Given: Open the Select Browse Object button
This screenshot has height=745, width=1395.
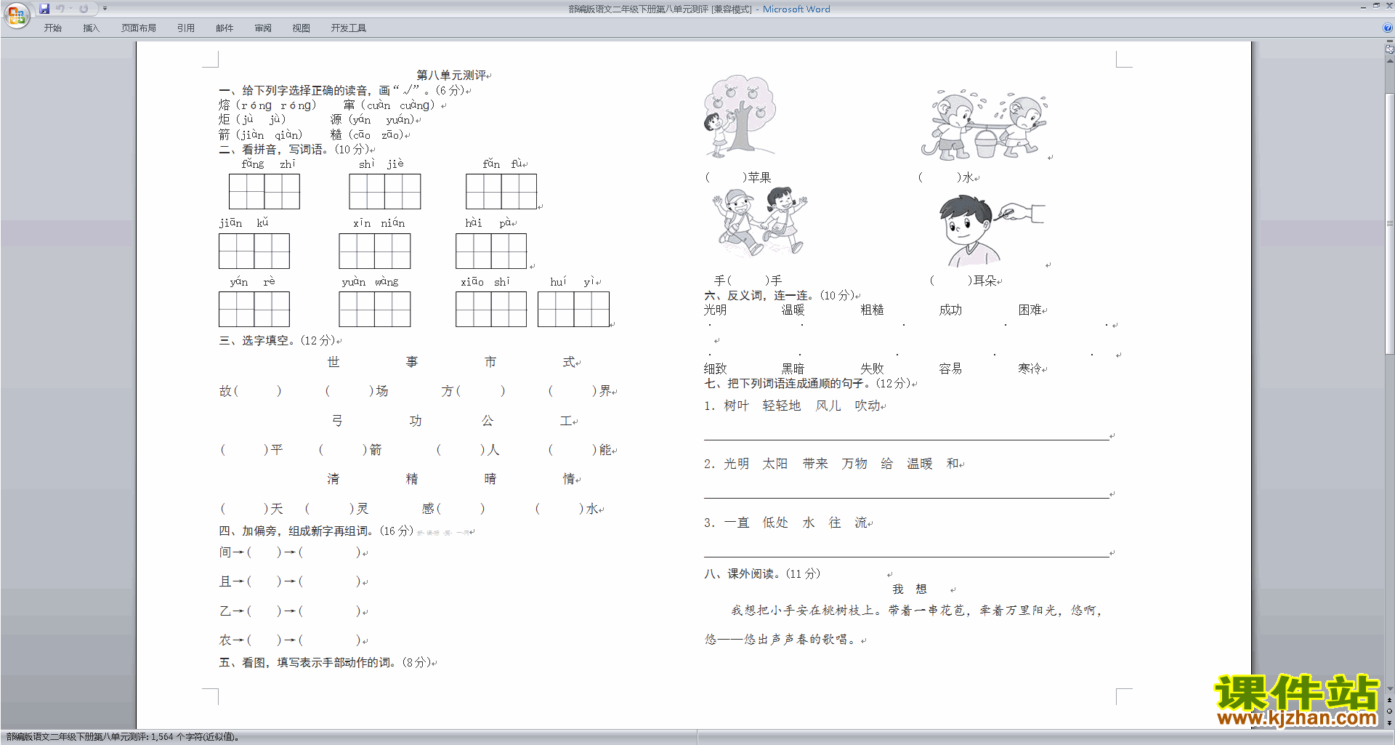Looking at the screenshot, I should [x=1390, y=711].
